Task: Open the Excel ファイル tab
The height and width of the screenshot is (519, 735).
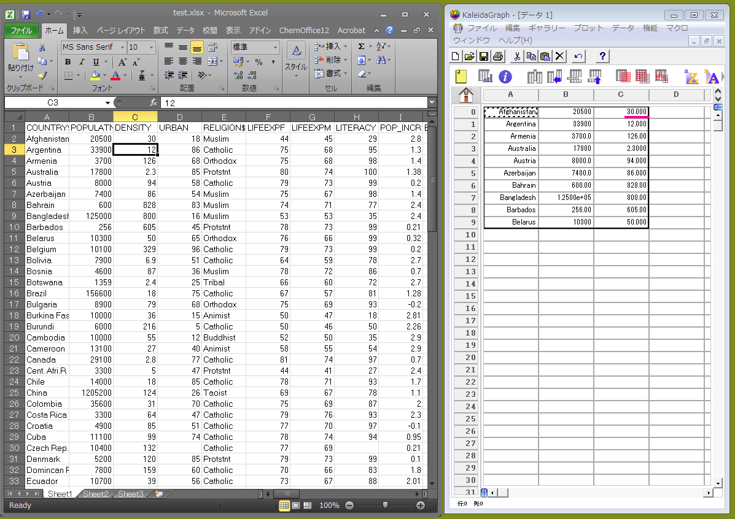Action: [x=21, y=31]
